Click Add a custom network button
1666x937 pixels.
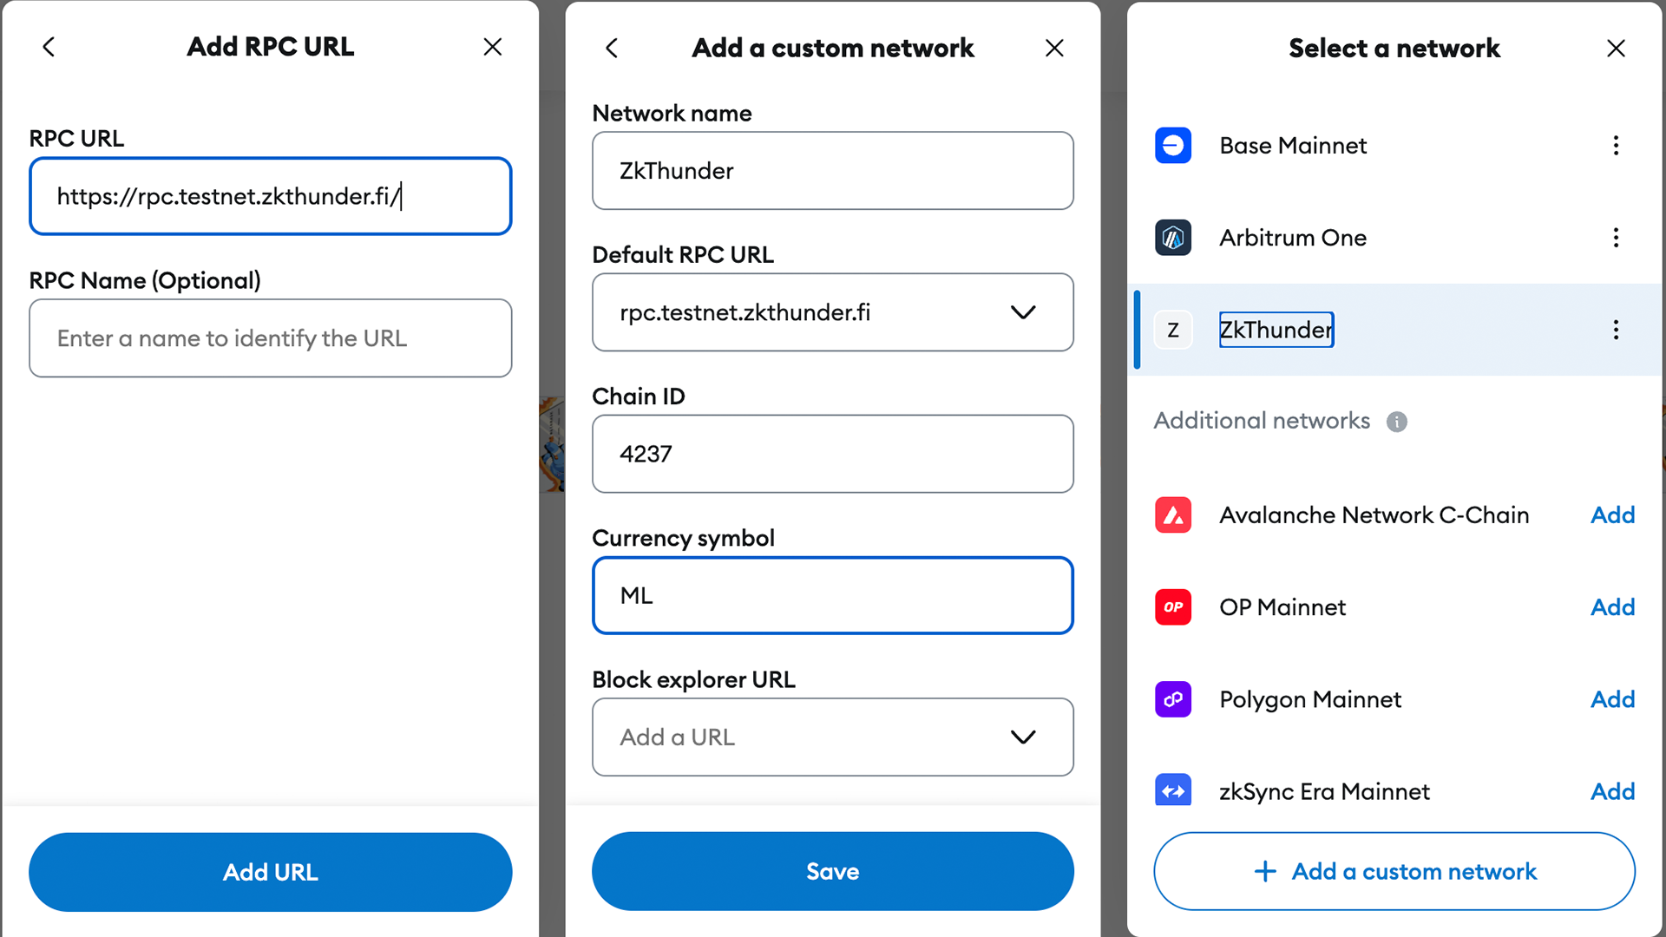point(1394,871)
